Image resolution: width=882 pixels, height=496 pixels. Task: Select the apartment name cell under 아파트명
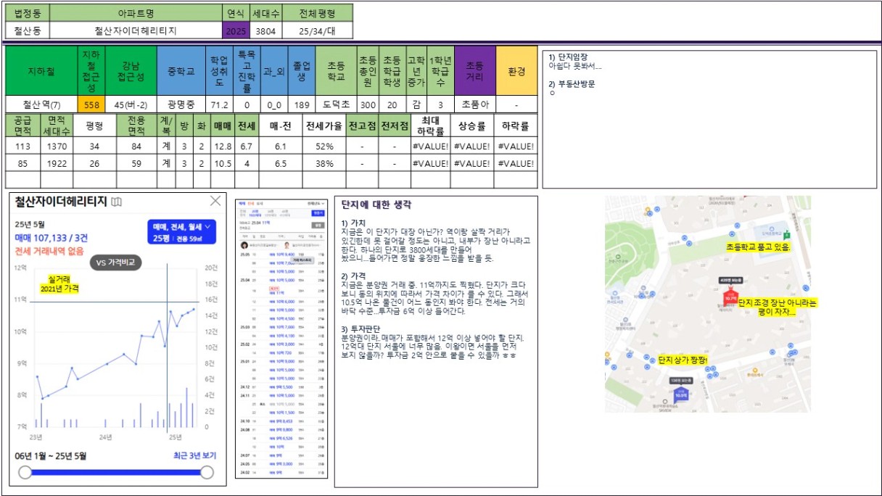tap(136, 31)
